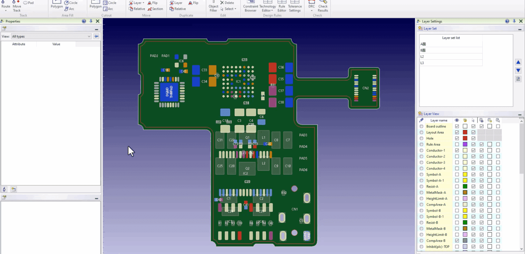Open the View 'All types' dropdown

pyautogui.click(x=51, y=36)
